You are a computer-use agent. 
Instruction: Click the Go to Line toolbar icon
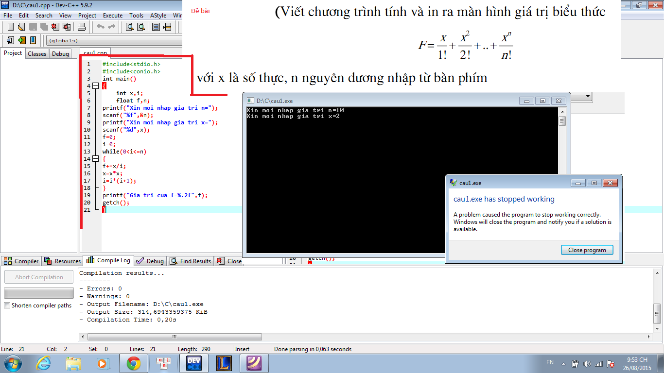pos(168,27)
